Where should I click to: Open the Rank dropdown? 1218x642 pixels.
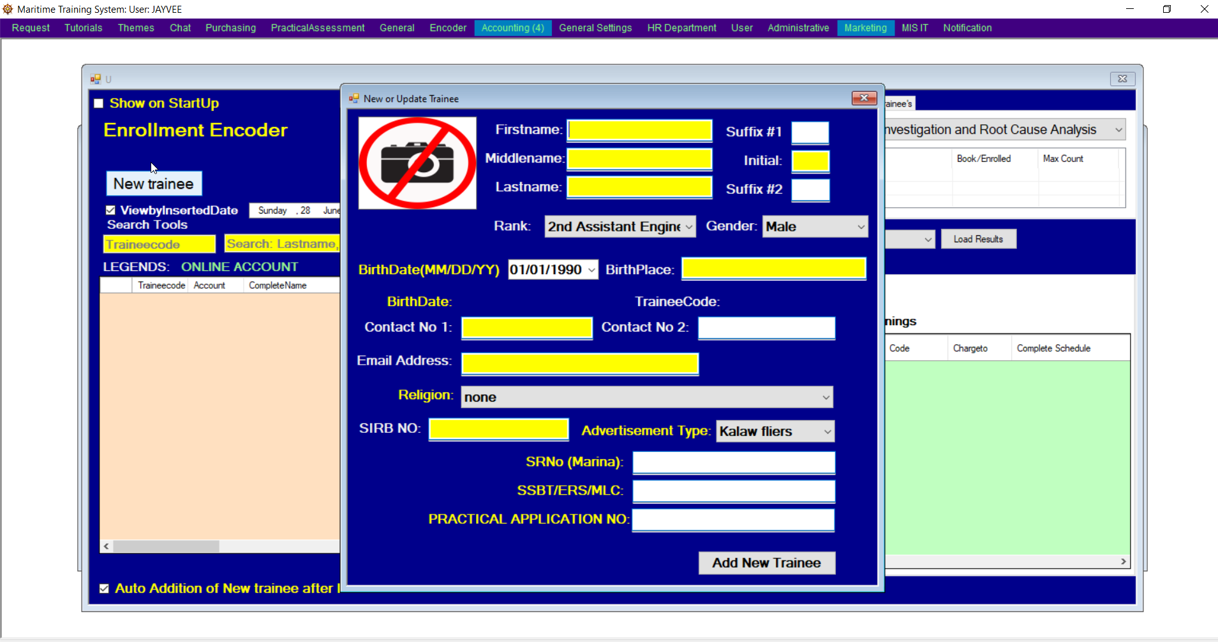click(689, 227)
